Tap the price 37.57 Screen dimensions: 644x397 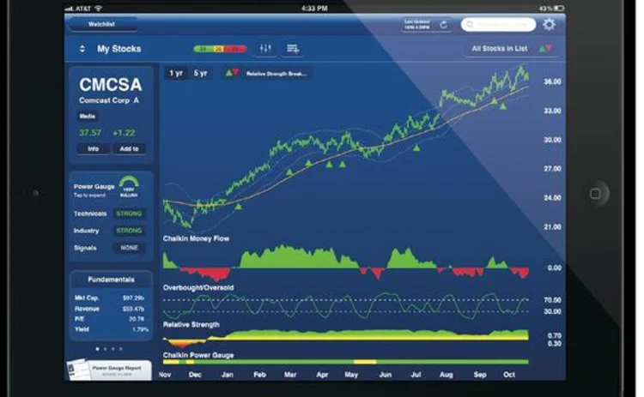(x=90, y=133)
